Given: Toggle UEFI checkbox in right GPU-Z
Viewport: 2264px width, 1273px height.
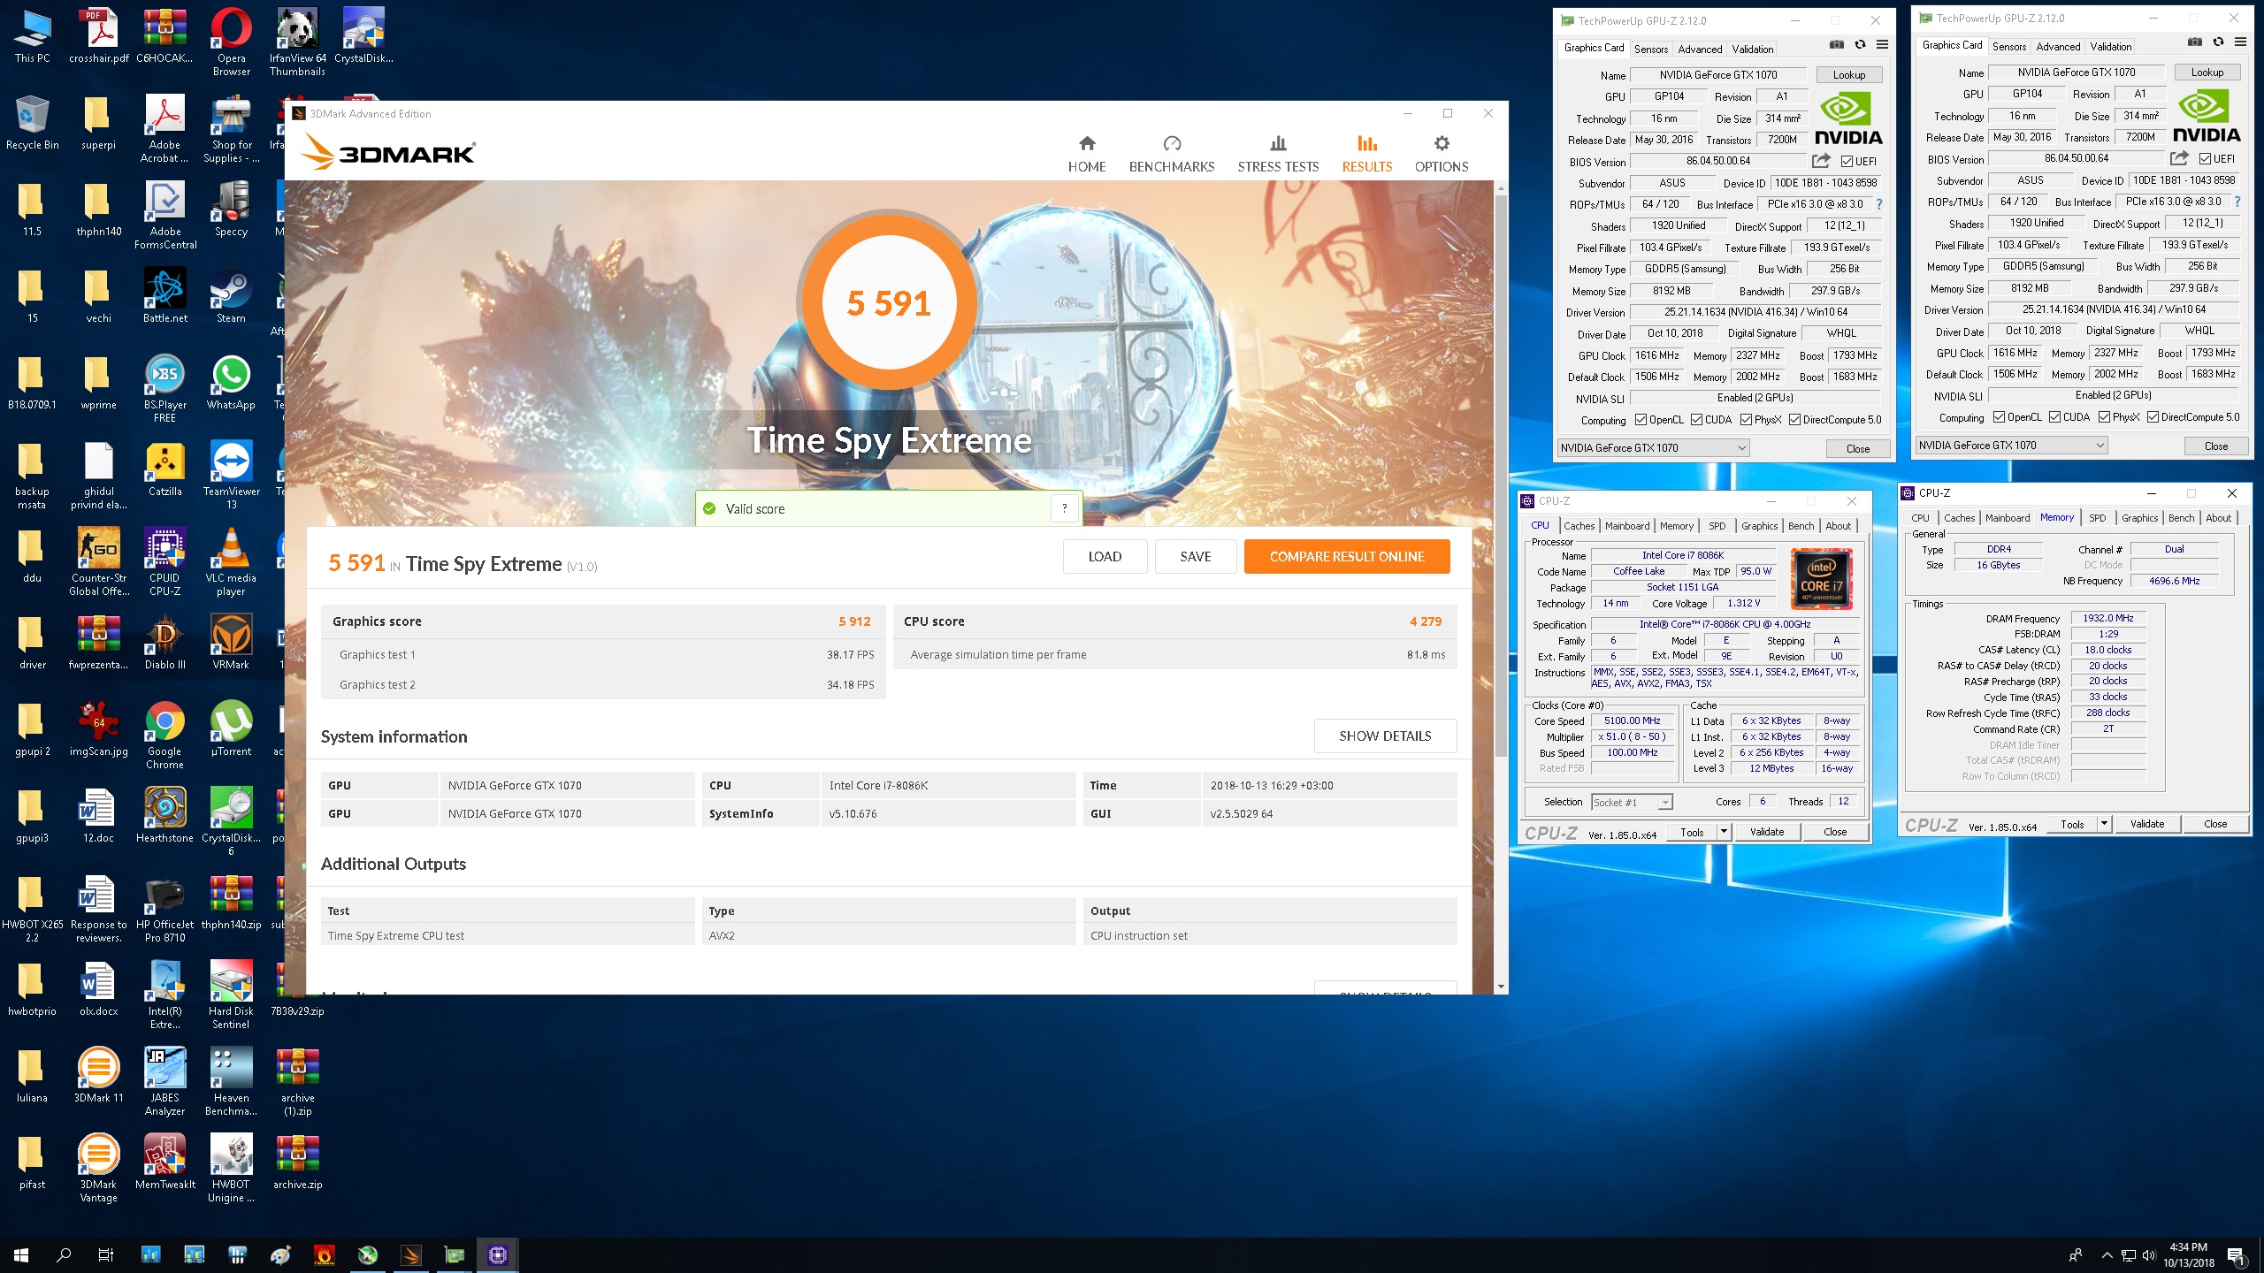Looking at the screenshot, I should pyautogui.click(x=2205, y=158).
